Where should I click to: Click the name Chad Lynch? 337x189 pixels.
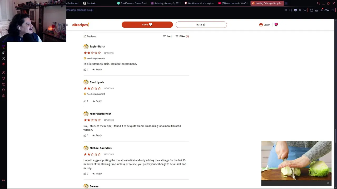click(x=97, y=82)
